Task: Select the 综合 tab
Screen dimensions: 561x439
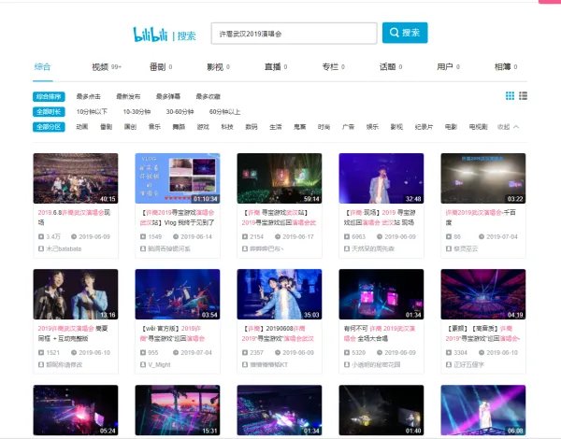Action: point(43,67)
